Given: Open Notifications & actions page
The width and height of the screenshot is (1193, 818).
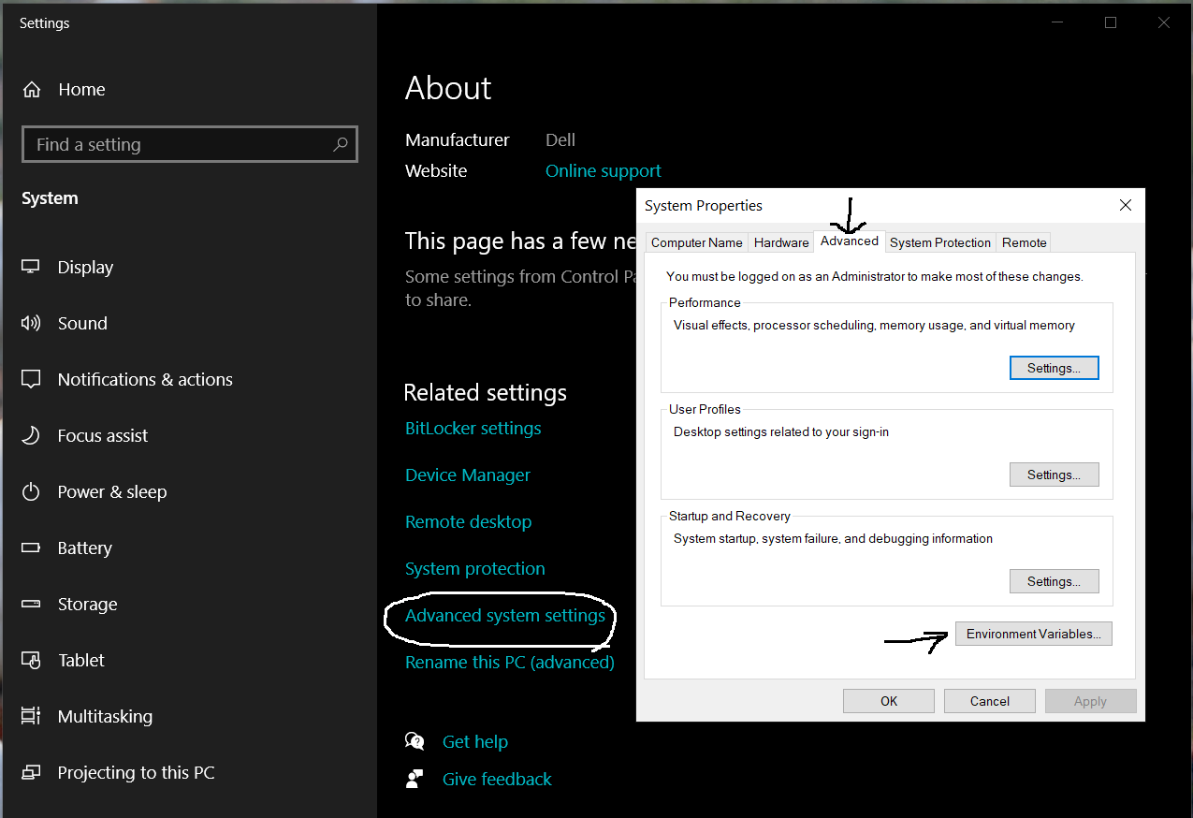Looking at the screenshot, I should (x=145, y=379).
